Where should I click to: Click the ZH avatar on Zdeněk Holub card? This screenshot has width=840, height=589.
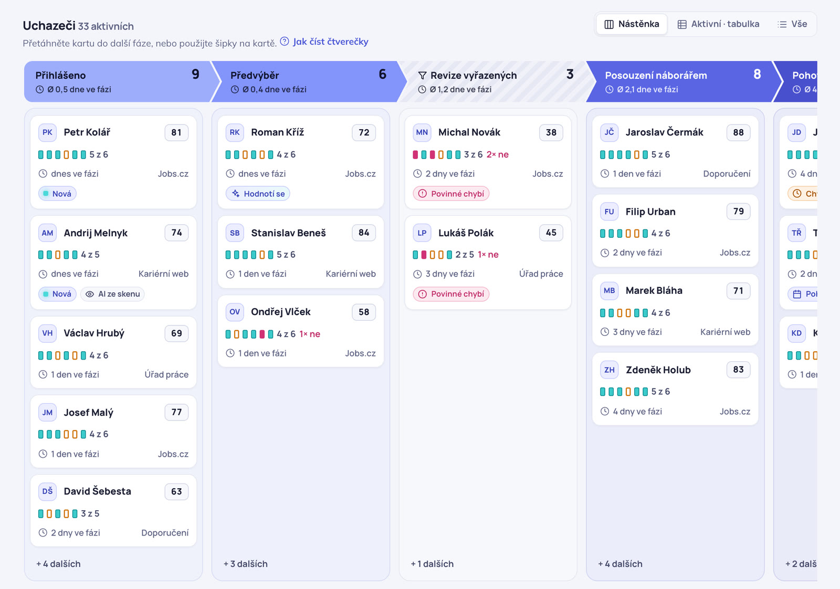[x=610, y=370]
